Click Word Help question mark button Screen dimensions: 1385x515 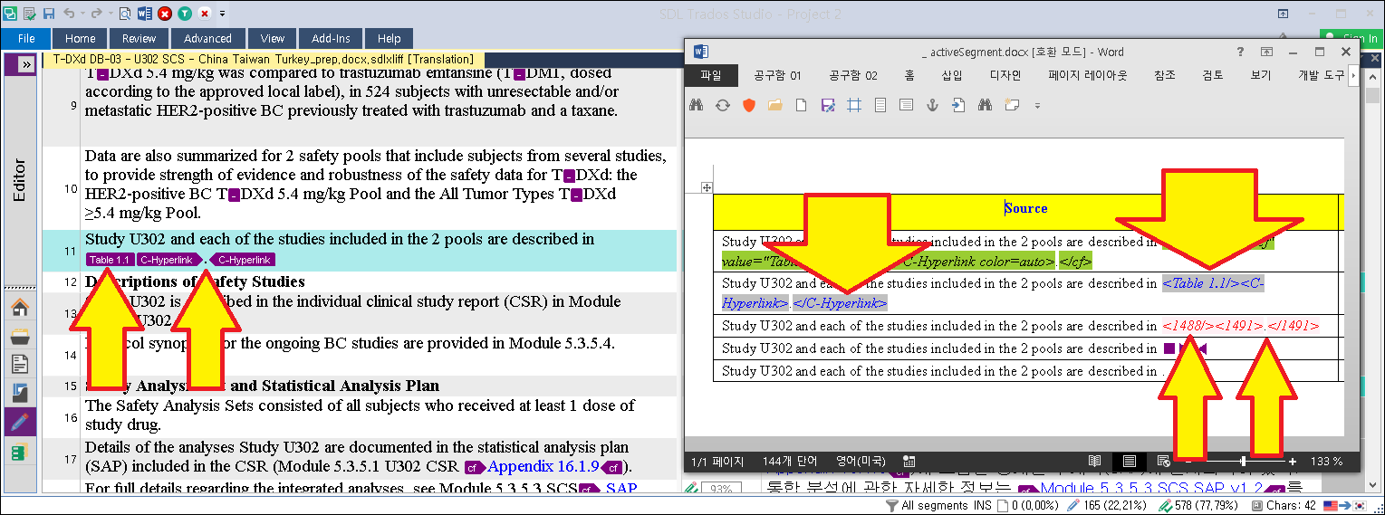1241,52
